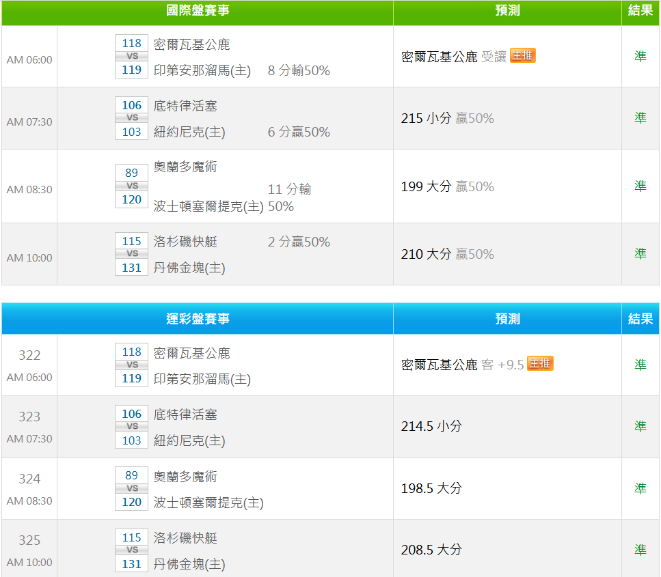Select the 198.5 大分 prediction
Screen dimensions: 661x577
point(431,488)
